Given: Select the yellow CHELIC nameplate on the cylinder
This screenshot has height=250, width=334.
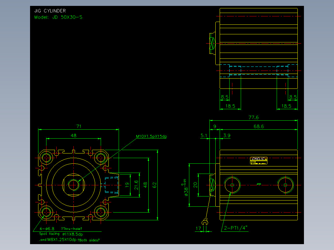Looking at the screenshot, I should click(259, 161).
